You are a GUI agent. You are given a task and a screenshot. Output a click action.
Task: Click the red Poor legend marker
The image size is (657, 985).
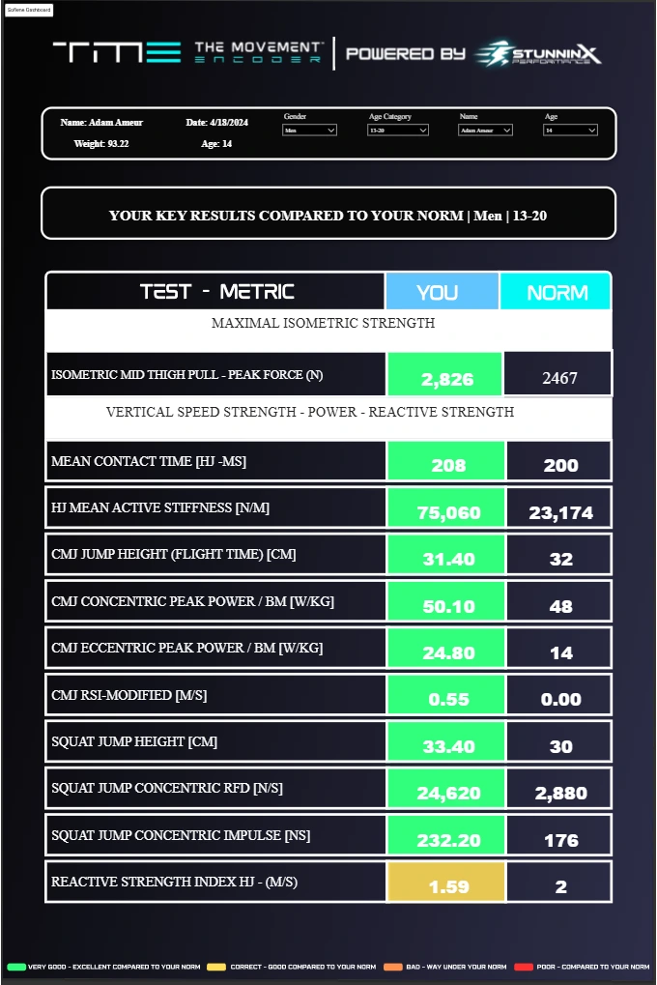point(524,967)
